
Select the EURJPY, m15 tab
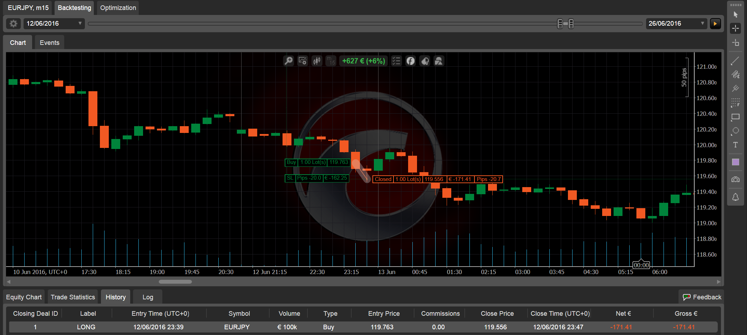pos(28,8)
